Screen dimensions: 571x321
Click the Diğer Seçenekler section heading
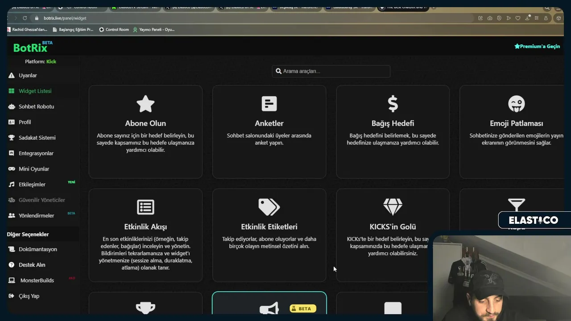(28, 235)
